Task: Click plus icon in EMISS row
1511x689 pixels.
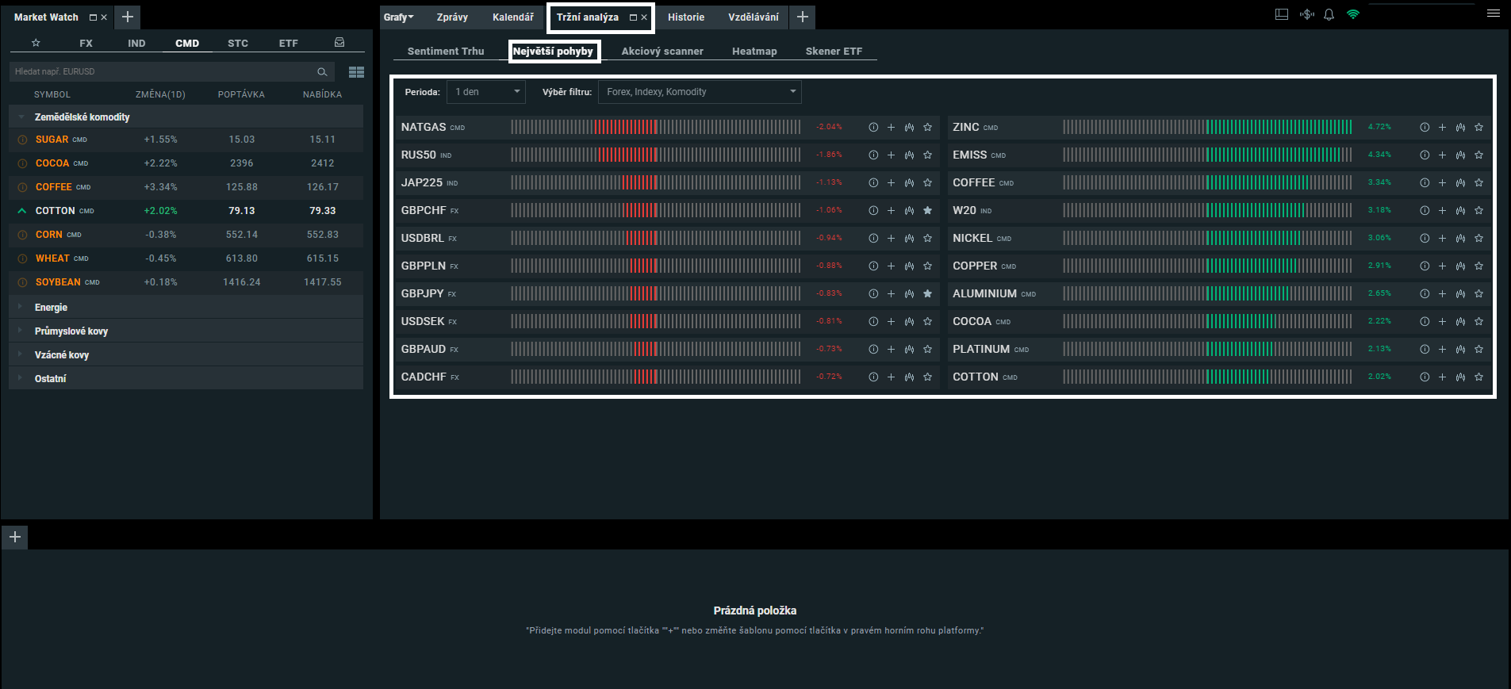Action: point(1442,155)
